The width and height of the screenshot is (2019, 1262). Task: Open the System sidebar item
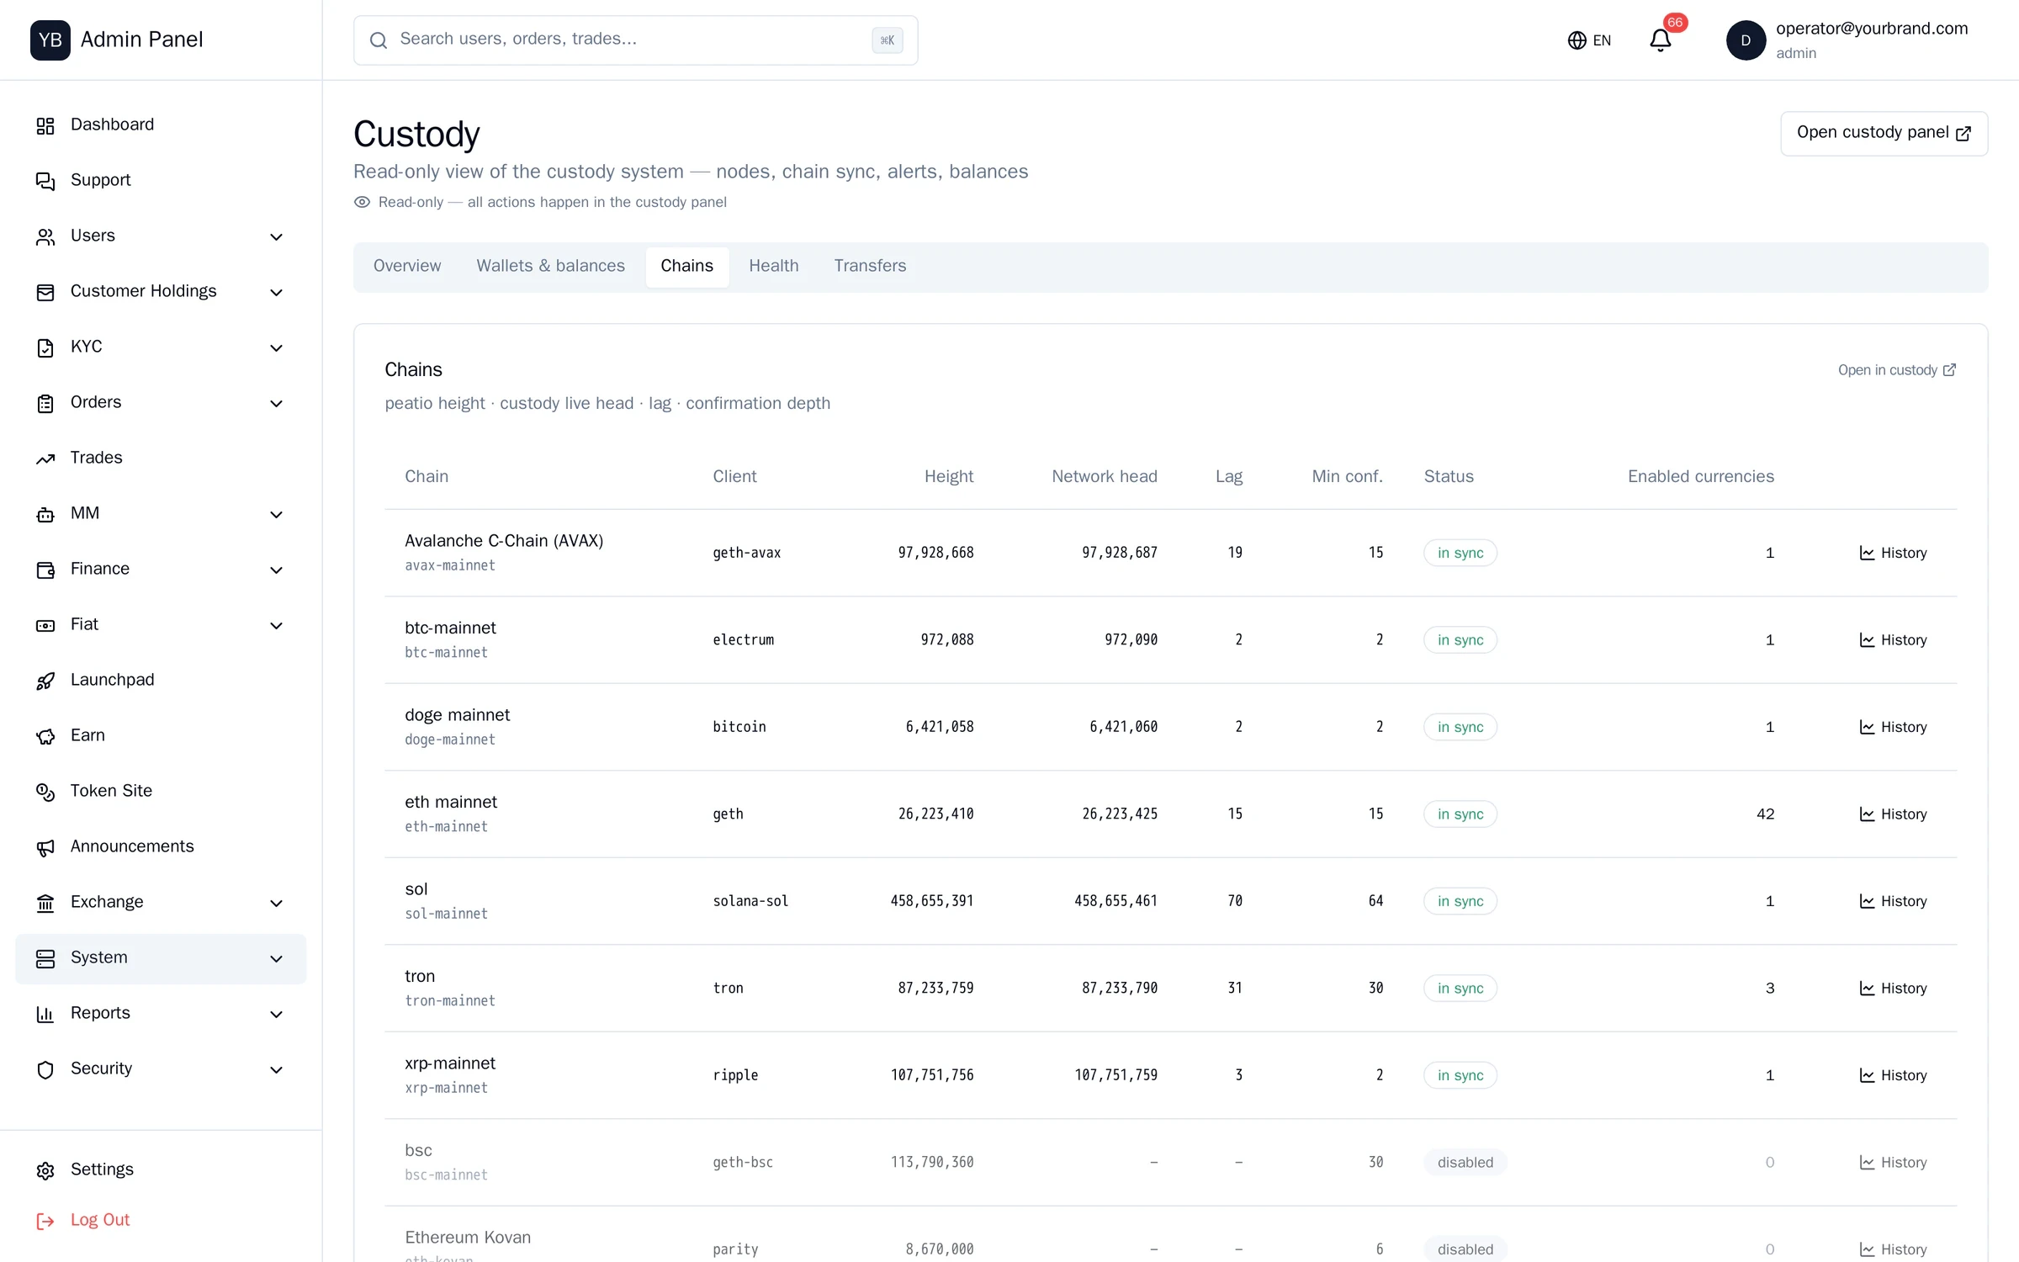[x=161, y=958]
